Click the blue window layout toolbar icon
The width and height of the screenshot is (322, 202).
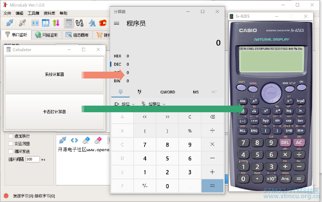pos(46,23)
